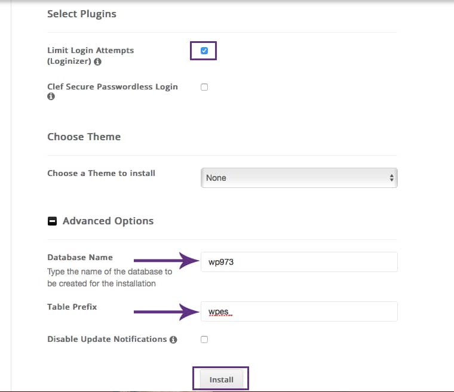The width and height of the screenshot is (454, 392).
Task: Click into the Table Prefix input field
Action: point(299,311)
